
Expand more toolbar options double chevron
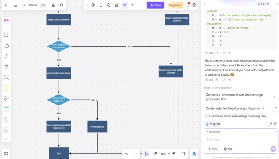tap(132, 5)
